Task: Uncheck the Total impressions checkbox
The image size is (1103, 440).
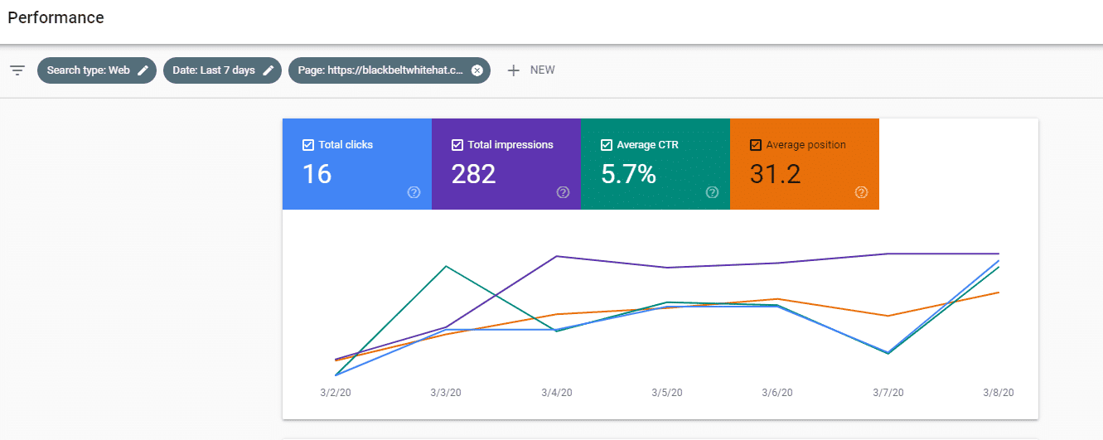Action: pos(457,145)
